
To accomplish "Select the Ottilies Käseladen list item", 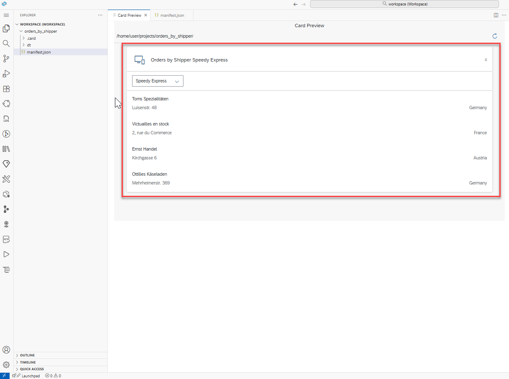I will coord(309,179).
